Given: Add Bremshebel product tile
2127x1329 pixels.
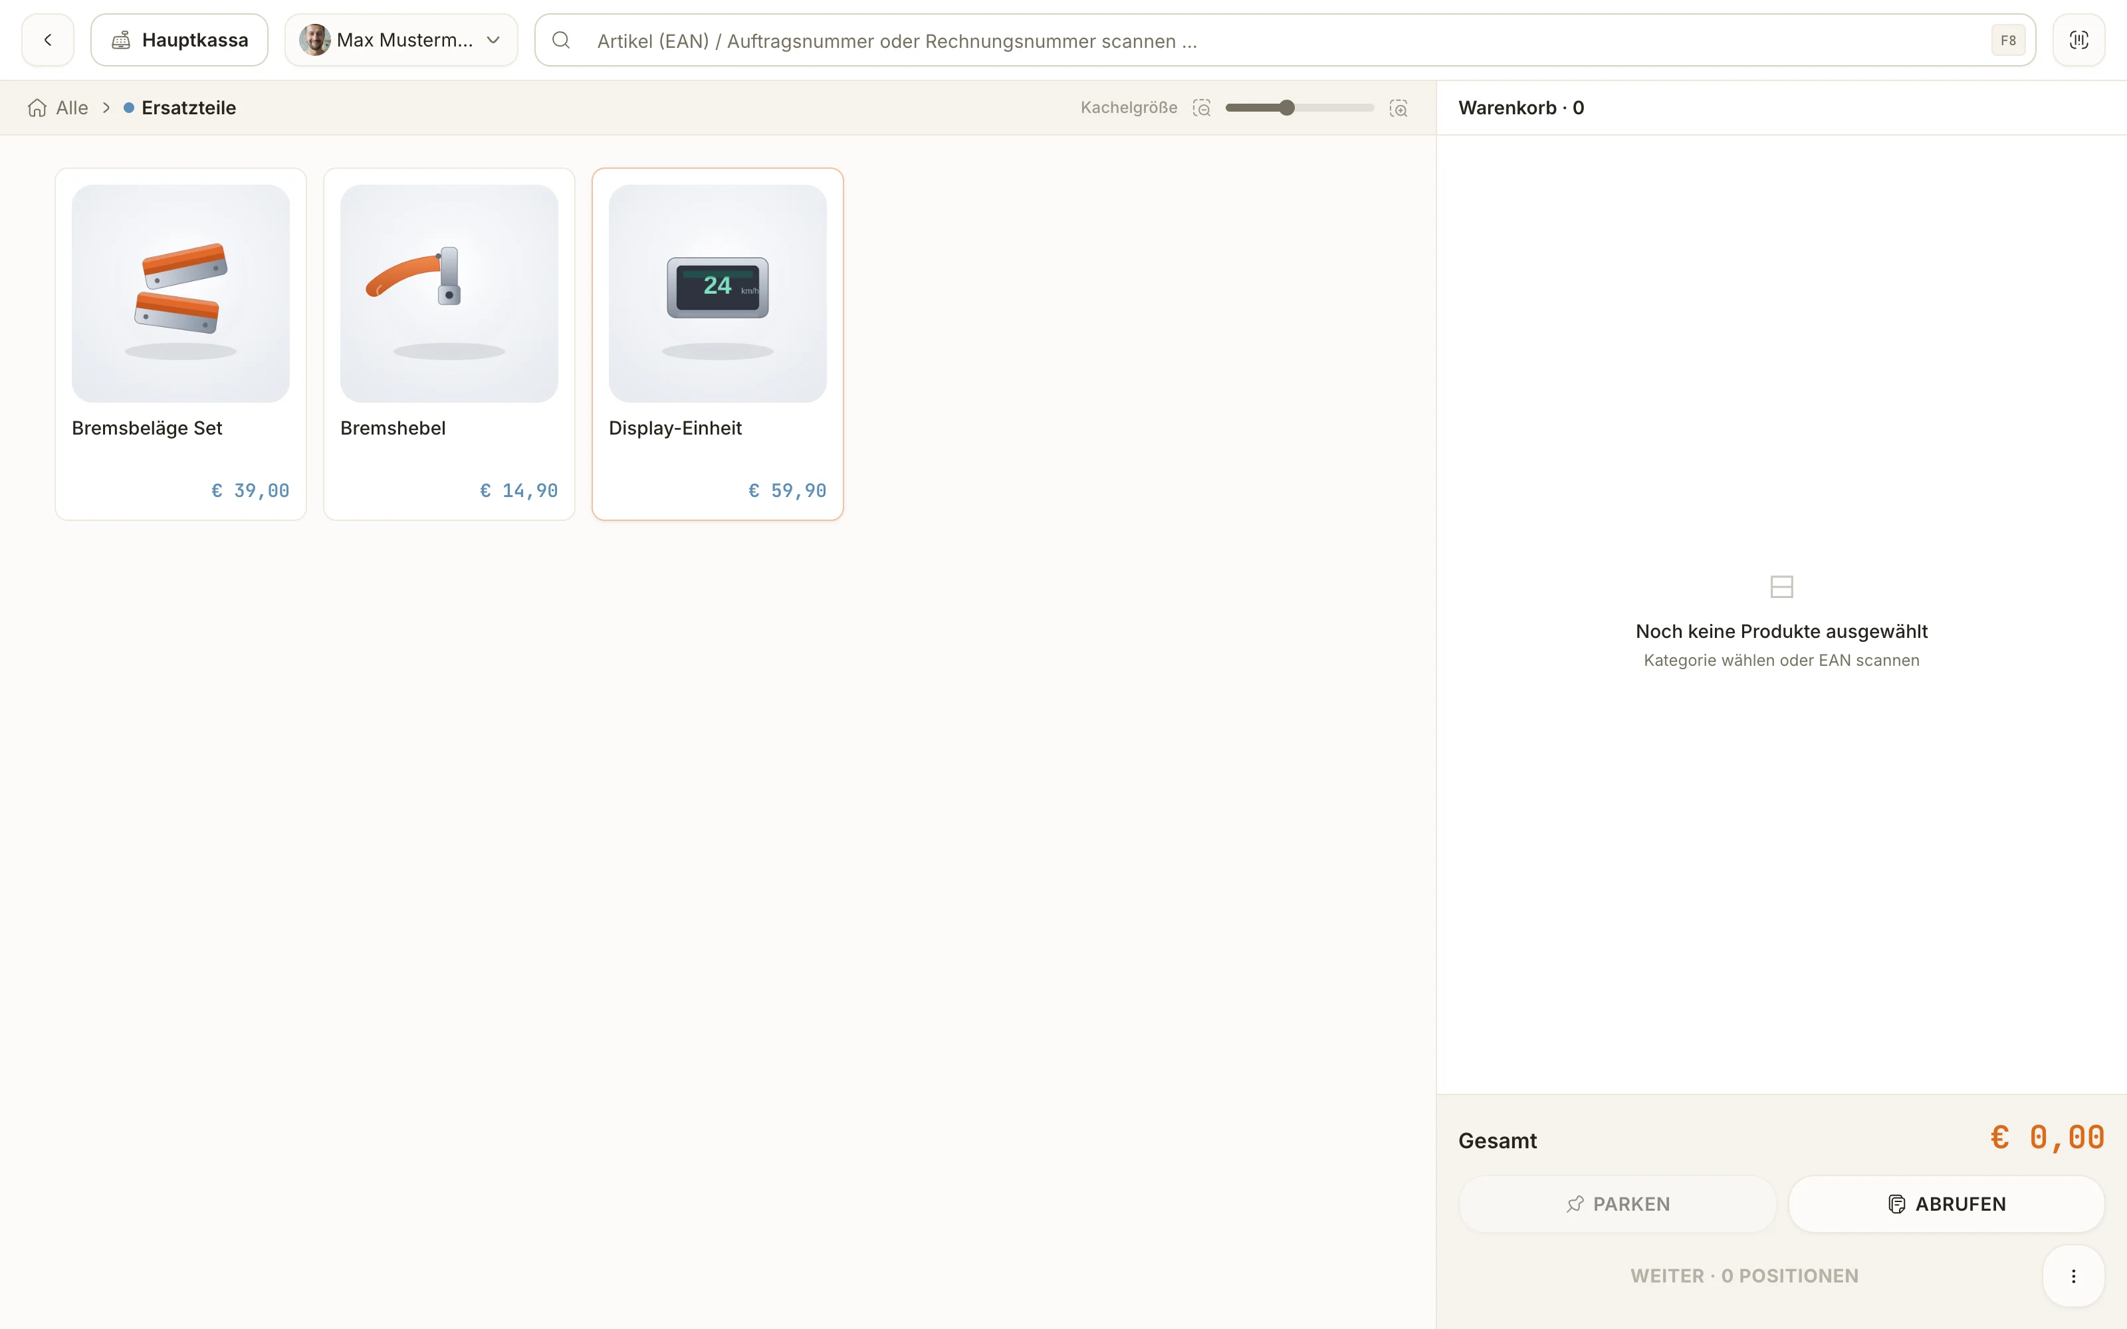Looking at the screenshot, I should 449,344.
